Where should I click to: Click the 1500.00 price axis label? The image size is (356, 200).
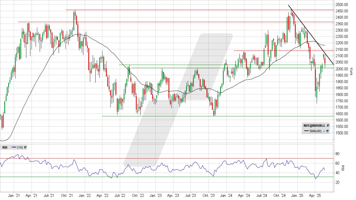[342, 133]
